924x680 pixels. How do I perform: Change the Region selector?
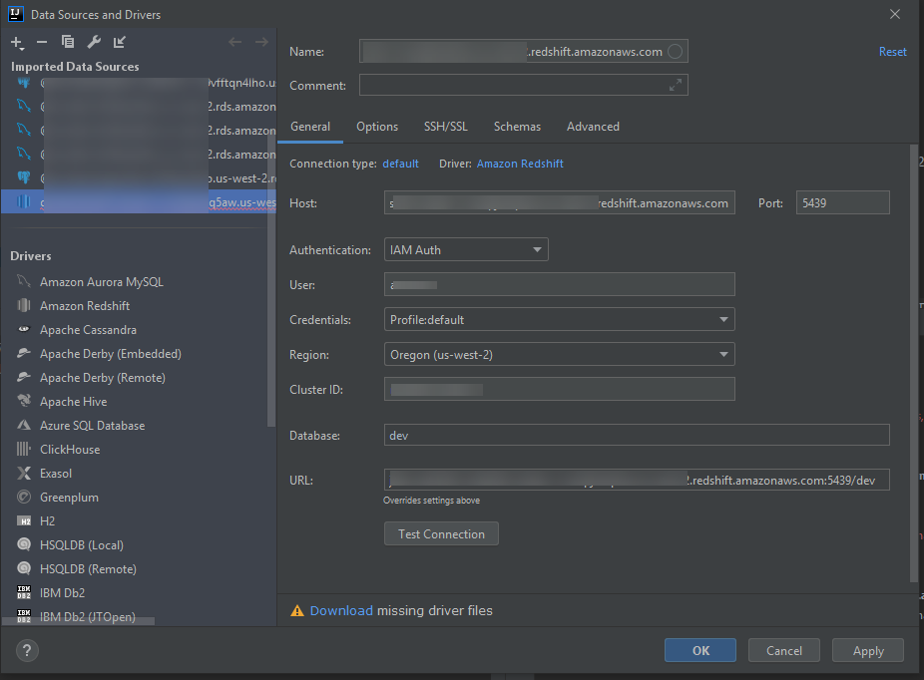(x=559, y=354)
